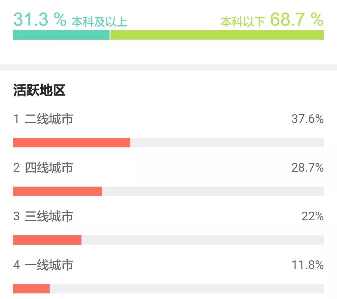Click the 68.7 % figure
Image resolution: width=337 pixels, height=299 pixels.
[296, 19]
